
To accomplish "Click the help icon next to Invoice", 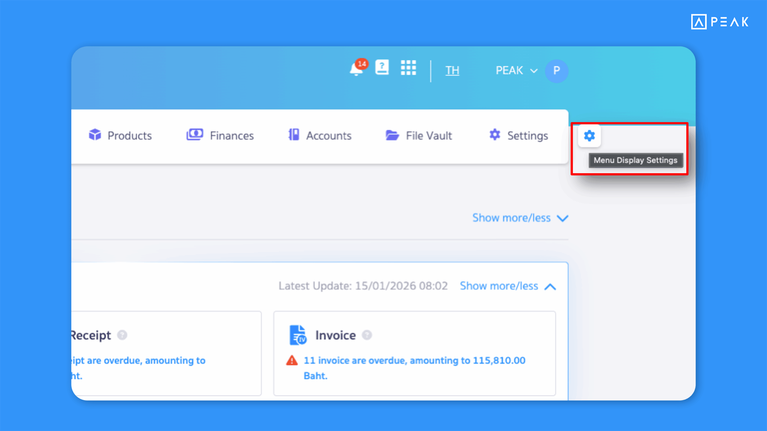I will pos(367,335).
